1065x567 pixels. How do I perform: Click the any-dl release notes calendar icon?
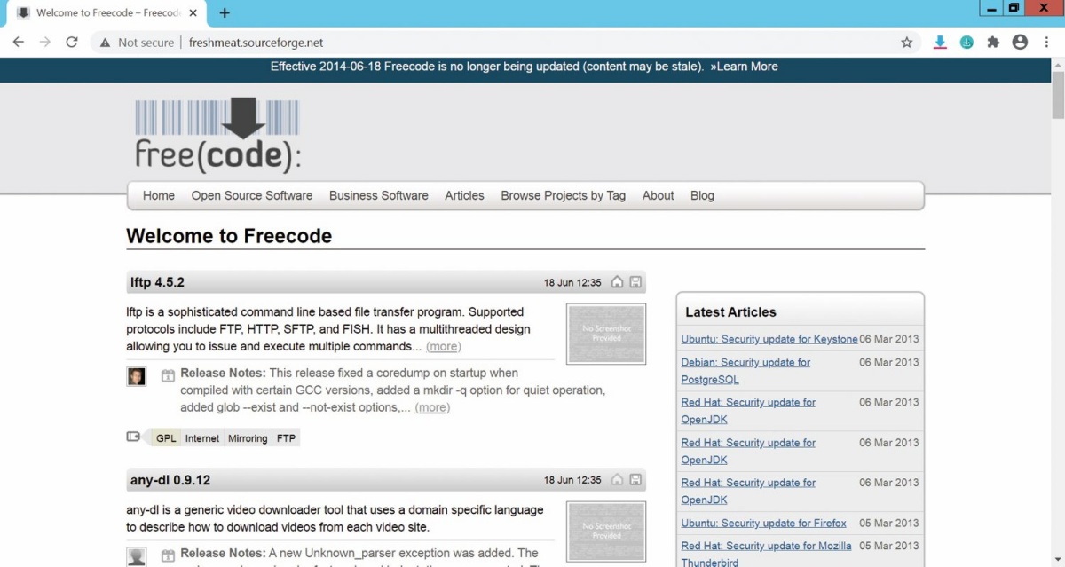168,555
